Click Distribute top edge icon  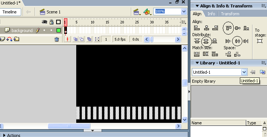point(197,41)
